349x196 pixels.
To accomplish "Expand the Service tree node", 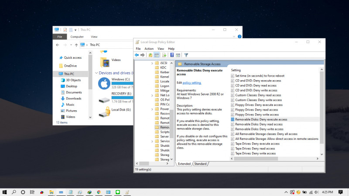I will (152, 141).
